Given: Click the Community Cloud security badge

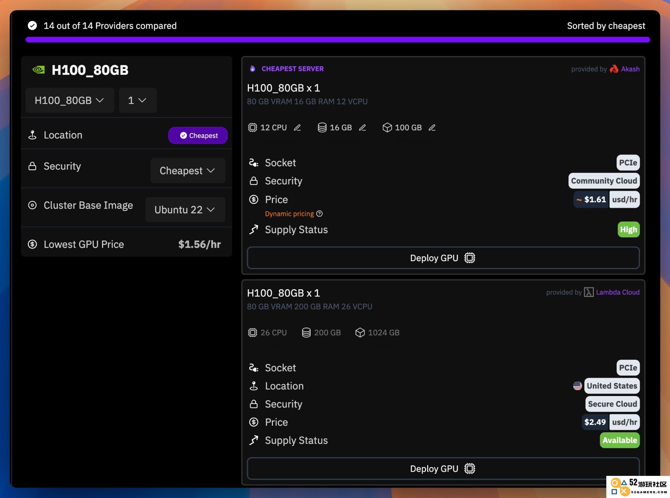Looking at the screenshot, I should (x=604, y=181).
